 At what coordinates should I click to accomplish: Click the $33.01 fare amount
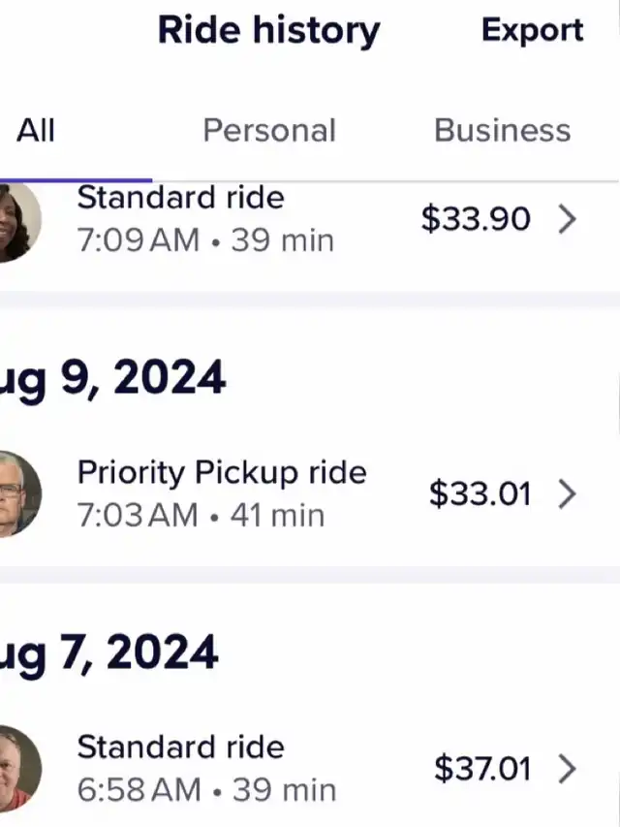[x=480, y=493]
